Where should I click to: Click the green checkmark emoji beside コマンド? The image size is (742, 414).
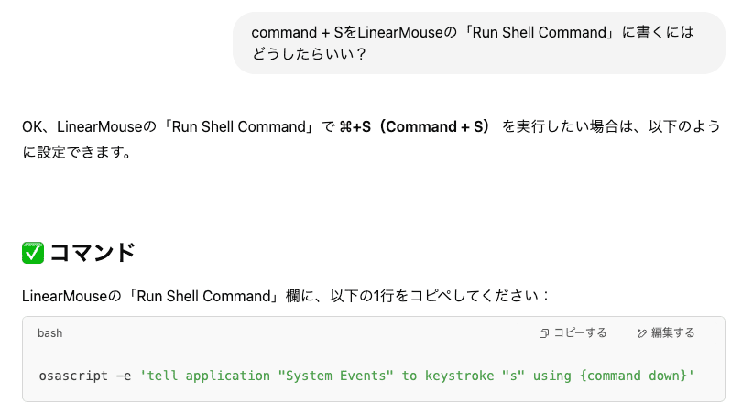[x=33, y=253]
